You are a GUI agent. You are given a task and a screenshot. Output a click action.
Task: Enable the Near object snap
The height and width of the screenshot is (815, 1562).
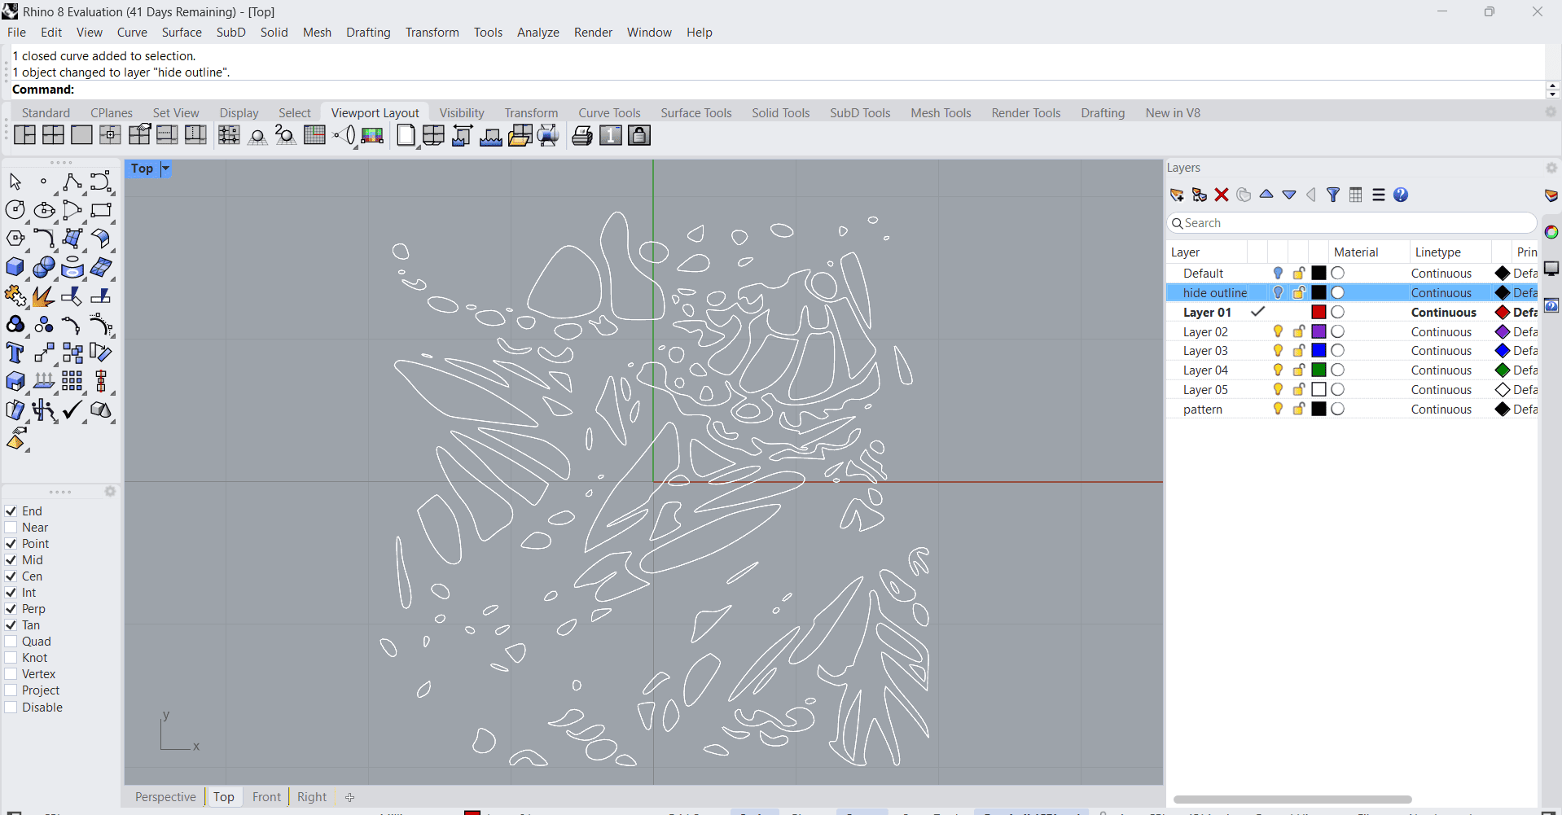pos(11,528)
